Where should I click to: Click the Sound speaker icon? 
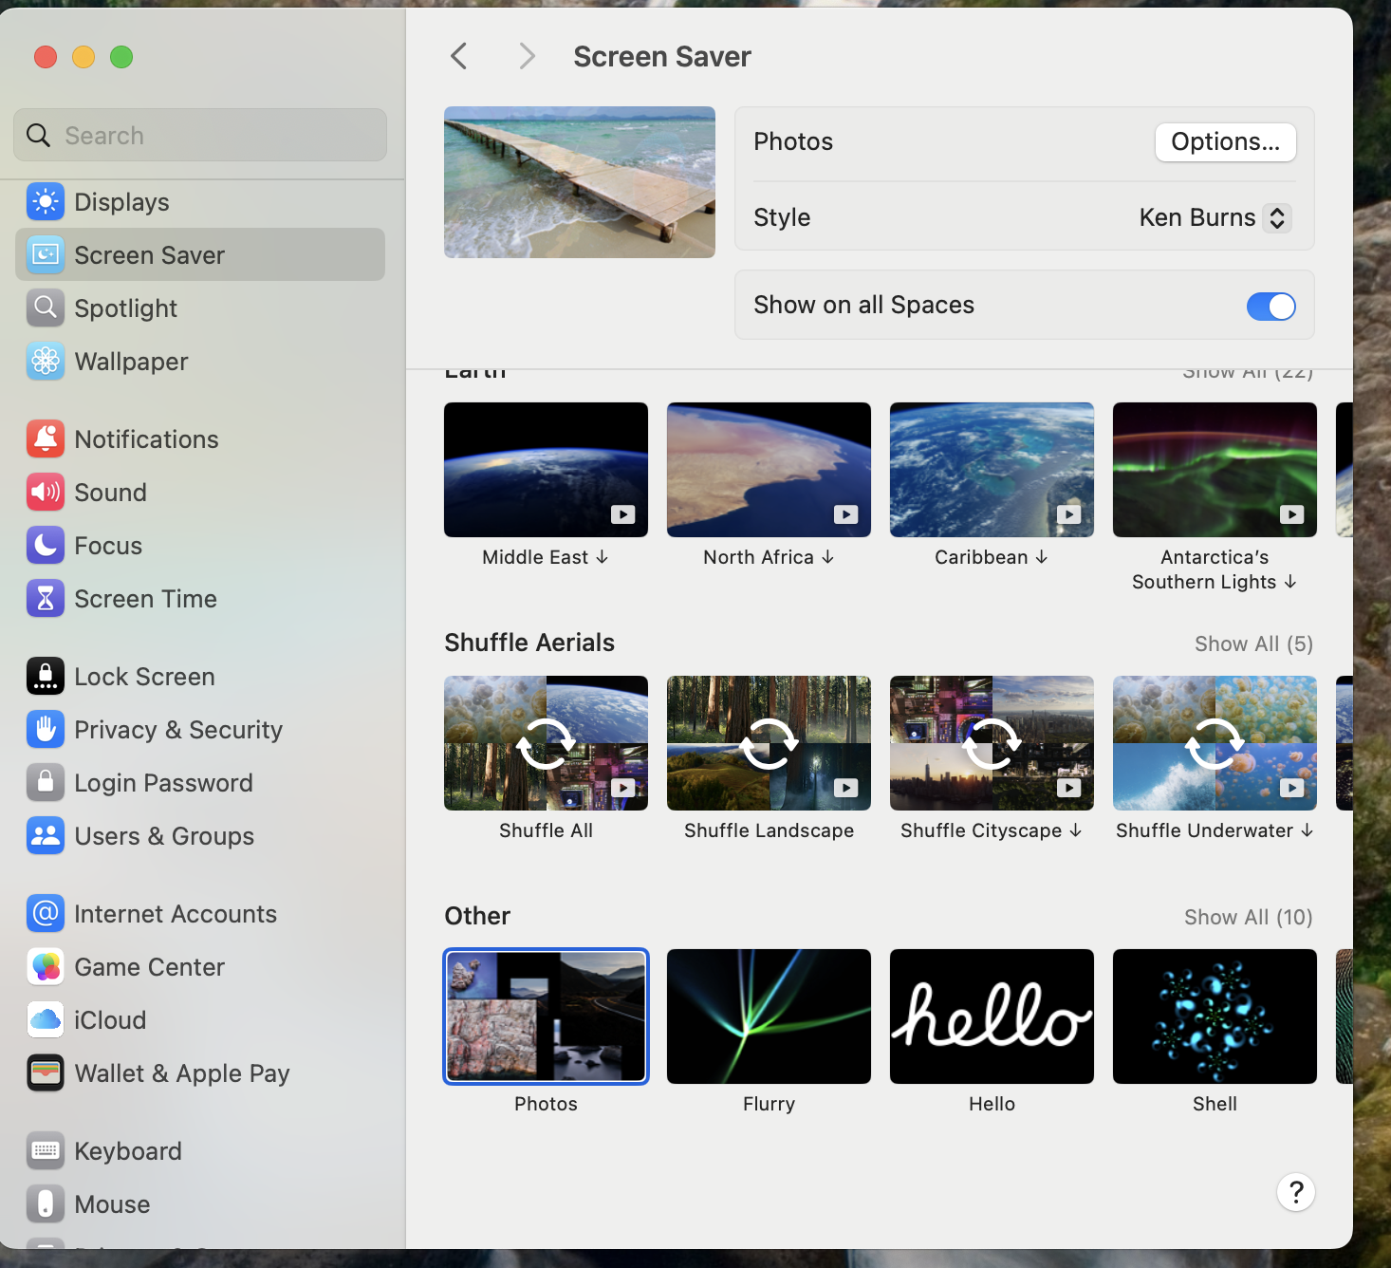(x=45, y=493)
